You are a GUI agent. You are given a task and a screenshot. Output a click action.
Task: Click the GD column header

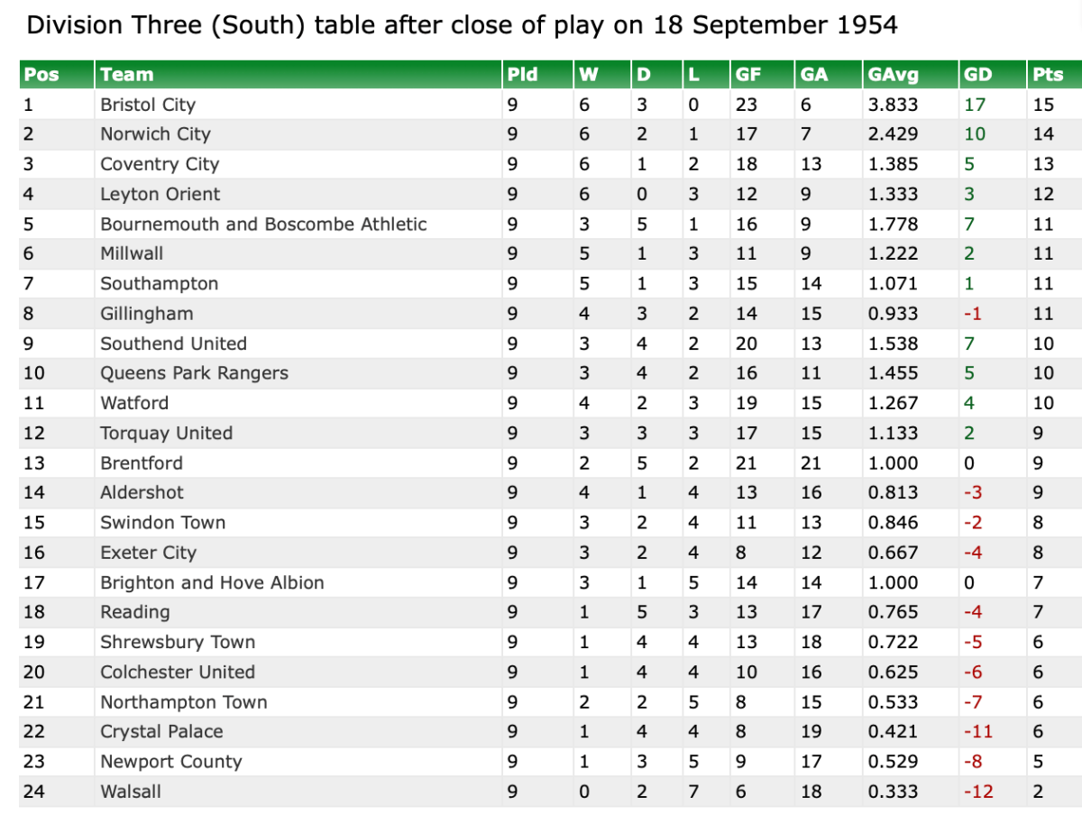[x=977, y=75]
